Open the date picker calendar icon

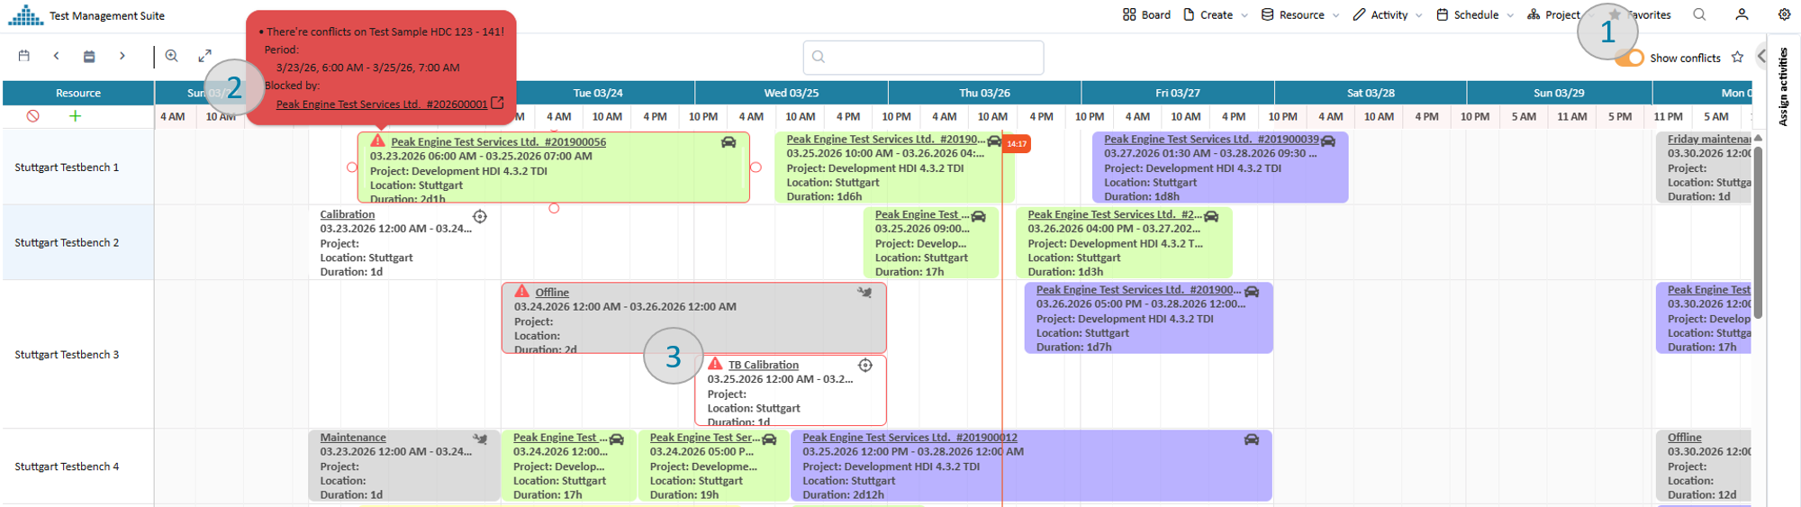pyautogui.click(x=24, y=56)
